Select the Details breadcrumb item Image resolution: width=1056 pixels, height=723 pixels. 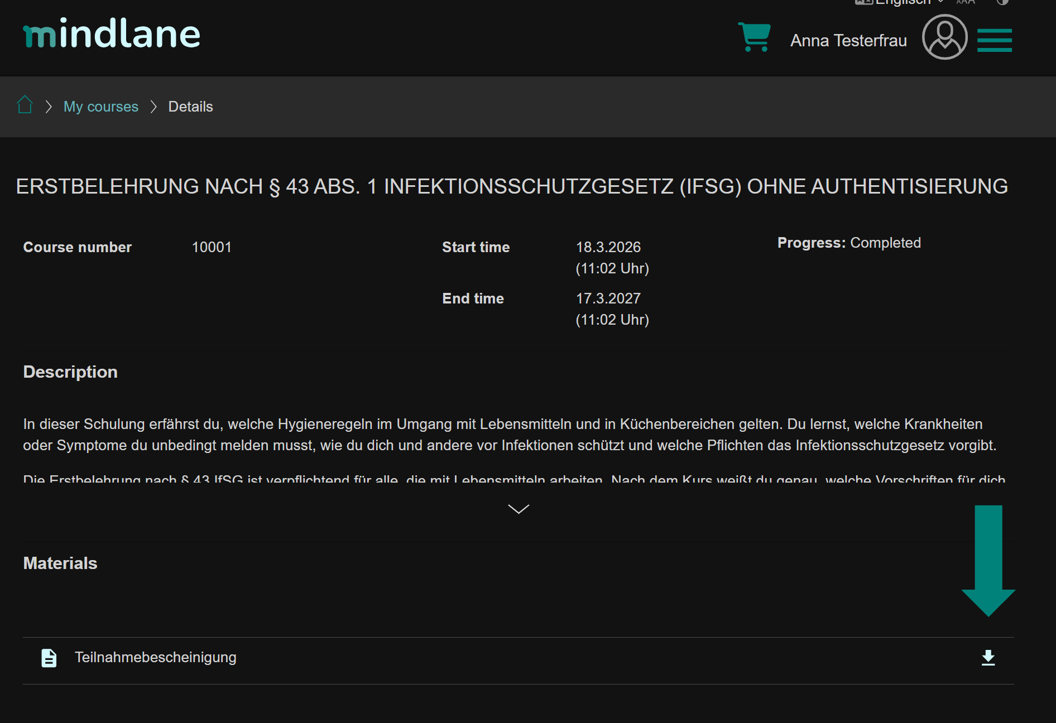[x=191, y=107]
